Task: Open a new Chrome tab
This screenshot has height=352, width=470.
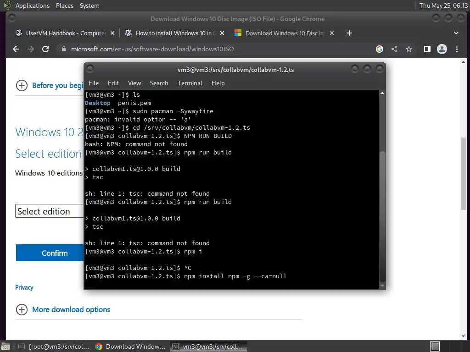Action: [349, 33]
